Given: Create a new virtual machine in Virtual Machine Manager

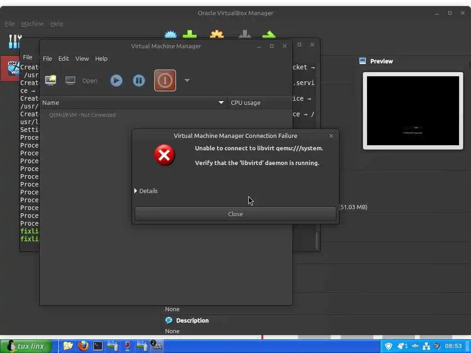Looking at the screenshot, I should pos(51,80).
